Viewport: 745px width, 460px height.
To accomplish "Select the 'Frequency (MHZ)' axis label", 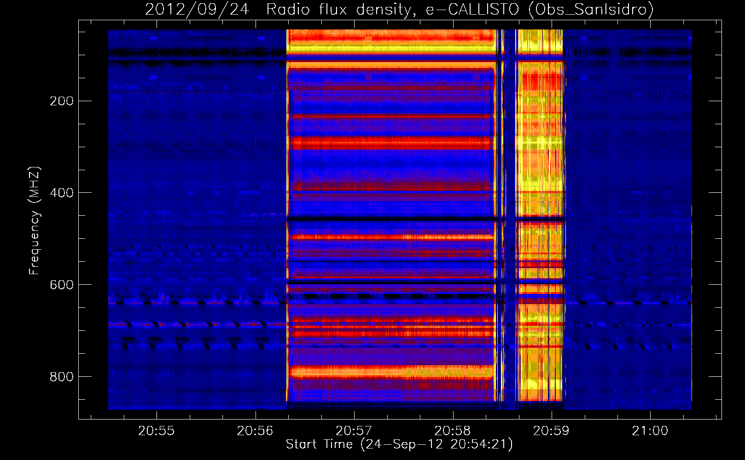I will pyautogui.click(x=35, y=221).
